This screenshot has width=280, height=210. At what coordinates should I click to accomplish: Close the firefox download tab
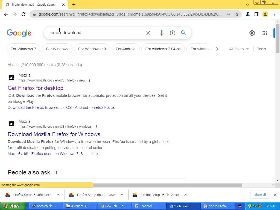pyautogui.click(x=63, y=5)
